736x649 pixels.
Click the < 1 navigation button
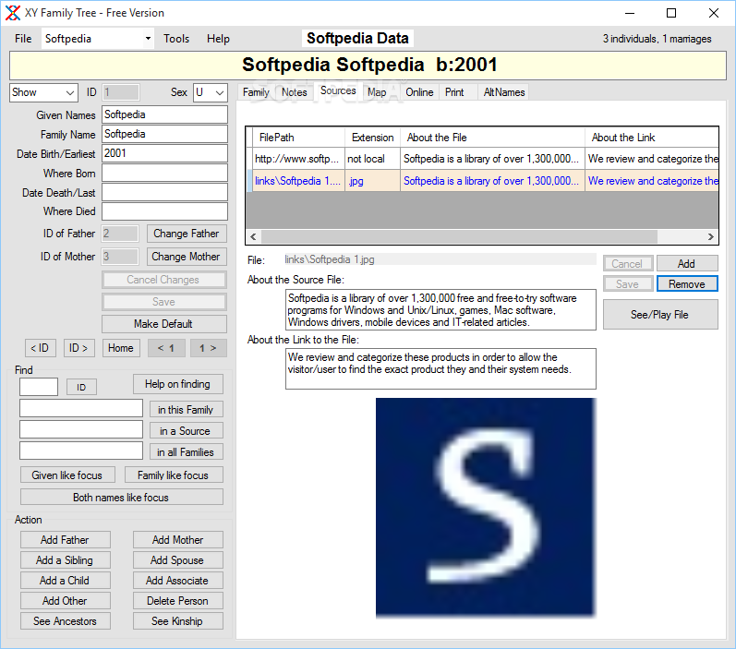(x=166, y=348)
